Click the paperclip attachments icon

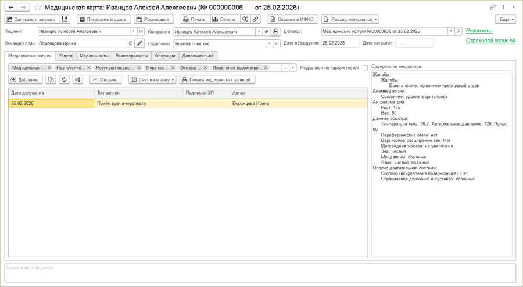click(x=255, y=19)
